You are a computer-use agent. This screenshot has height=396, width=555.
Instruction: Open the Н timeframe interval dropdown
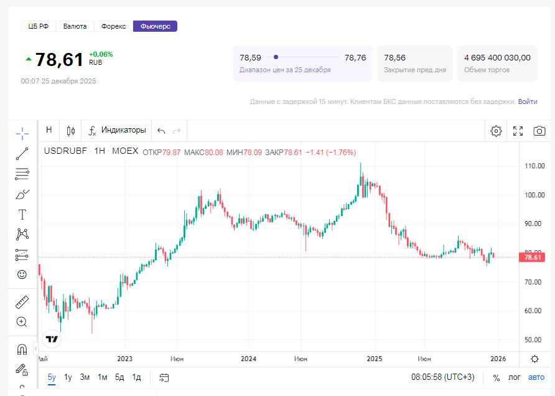[49, 130]
